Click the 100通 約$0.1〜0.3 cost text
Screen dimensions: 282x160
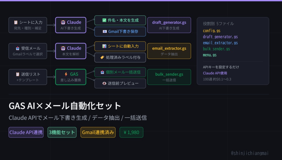pyautogui.click(x=217, y=79)
